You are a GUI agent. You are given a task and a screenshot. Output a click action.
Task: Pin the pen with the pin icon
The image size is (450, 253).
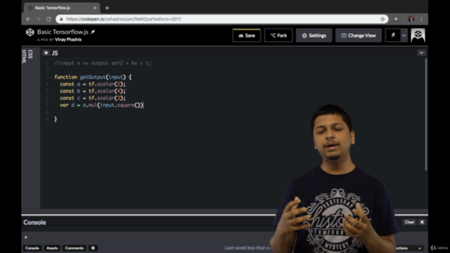(393, 35)
